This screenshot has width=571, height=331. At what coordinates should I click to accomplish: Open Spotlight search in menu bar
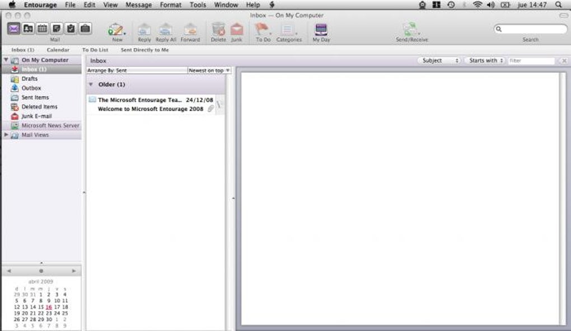(x=558, y=4)
